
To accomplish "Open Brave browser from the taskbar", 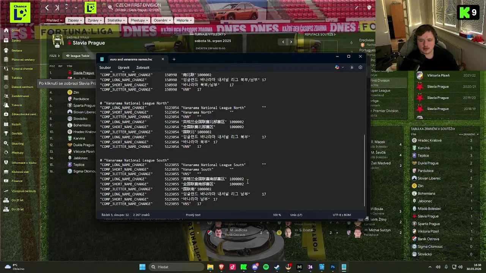I will 221,267.
